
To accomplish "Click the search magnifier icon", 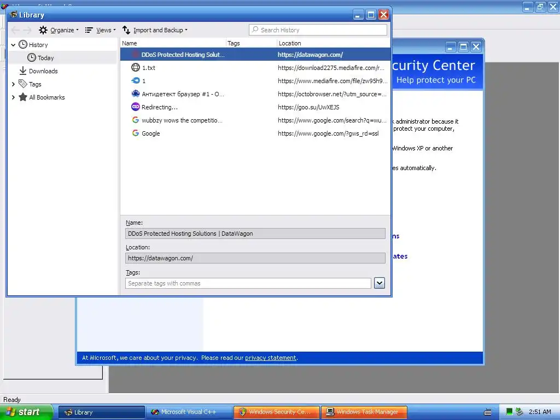I will pyautogui.click(x=255, y=30).
